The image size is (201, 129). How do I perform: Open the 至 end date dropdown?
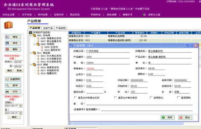21,113
